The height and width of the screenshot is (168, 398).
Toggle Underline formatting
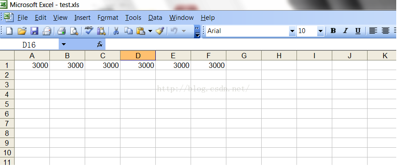click(358, 31)
